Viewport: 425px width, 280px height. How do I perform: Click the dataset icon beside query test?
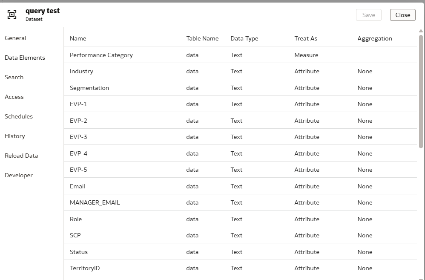[x=12, y=14]
